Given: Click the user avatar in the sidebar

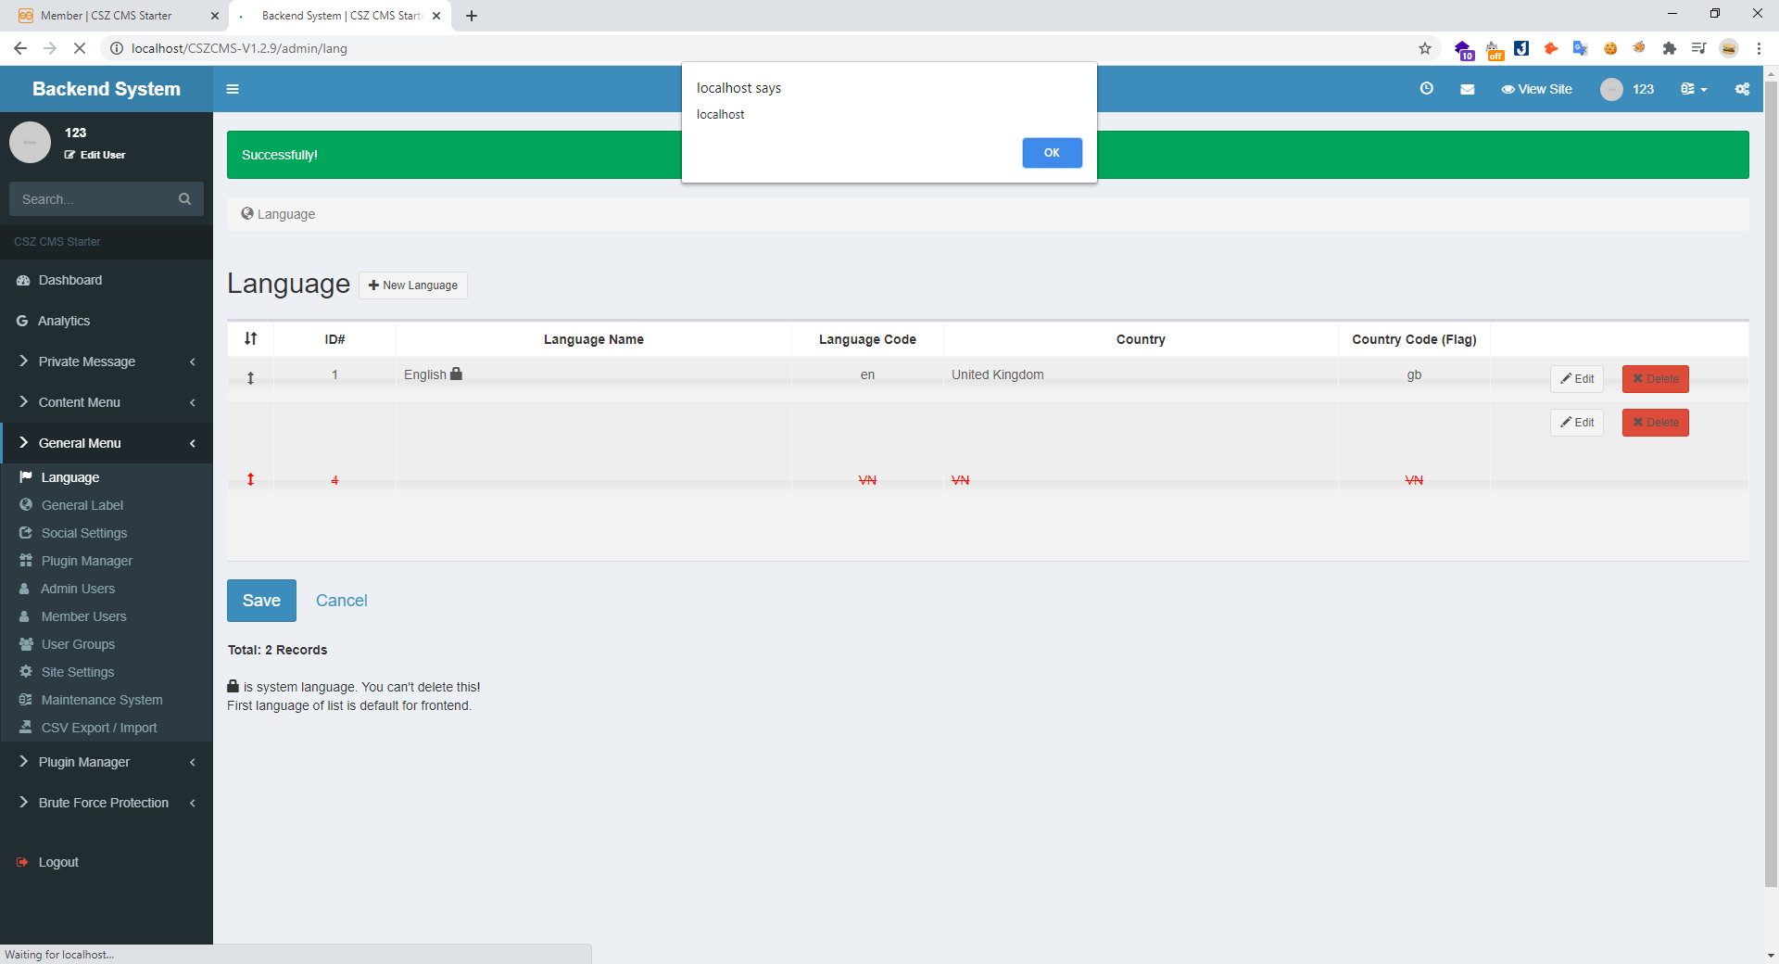Looking at the screenshot, I should click(x=30, y=143).
